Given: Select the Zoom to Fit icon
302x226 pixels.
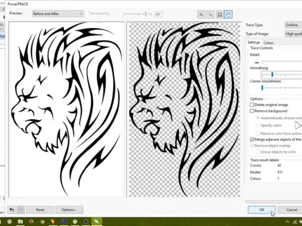Looking at the screenshot, I should [220, 15].
